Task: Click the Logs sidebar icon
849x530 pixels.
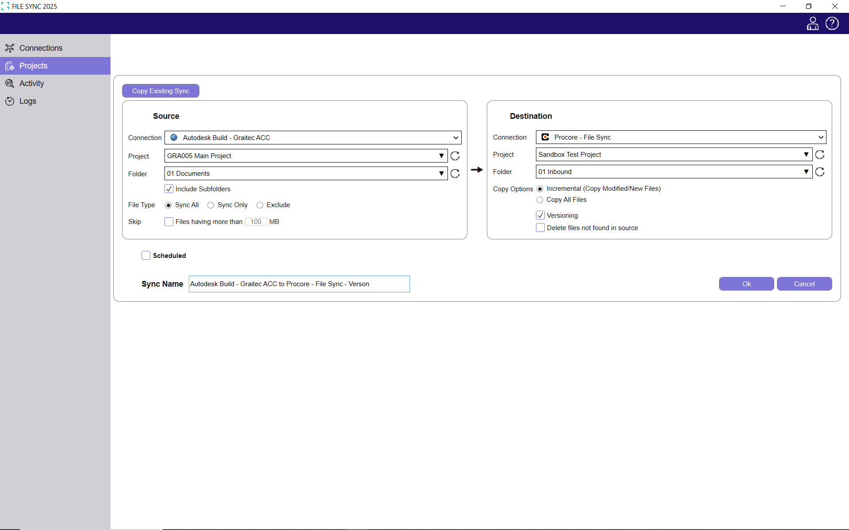Action: (10, 101)
